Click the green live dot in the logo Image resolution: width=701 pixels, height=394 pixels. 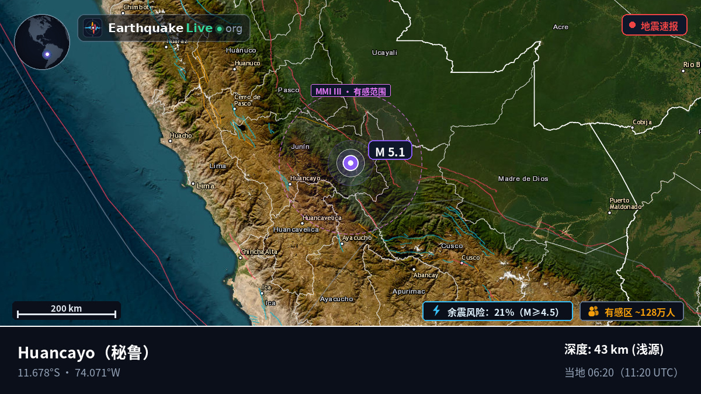click(x=219, y=29)
